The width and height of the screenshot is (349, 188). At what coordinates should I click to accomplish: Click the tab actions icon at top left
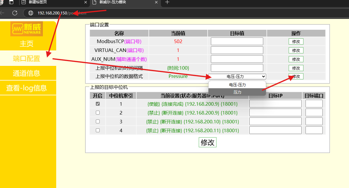click(x=11, y=2)
